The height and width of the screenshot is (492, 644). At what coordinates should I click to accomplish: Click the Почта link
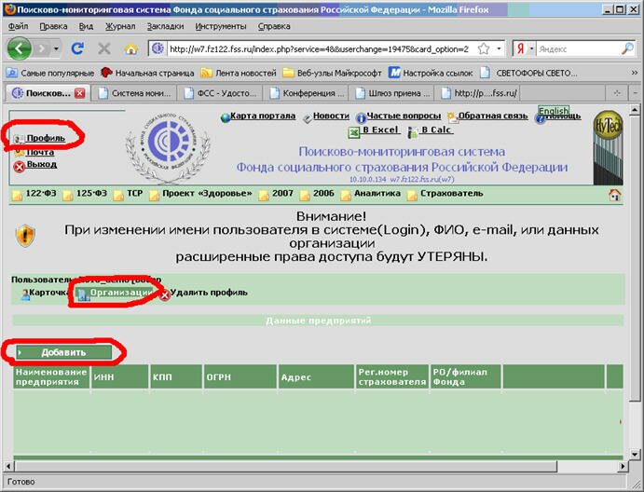pos(40,152)
